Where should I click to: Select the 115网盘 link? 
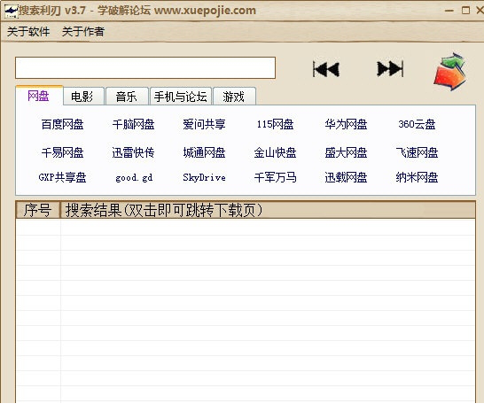click(x=275, y=124)
